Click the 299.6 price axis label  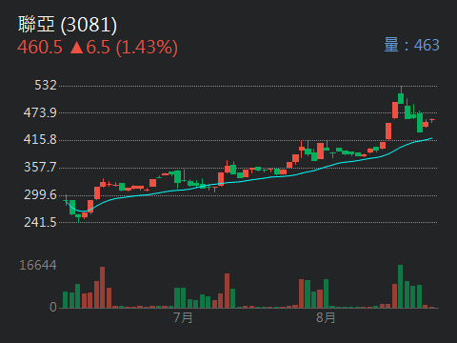(40, 194)
